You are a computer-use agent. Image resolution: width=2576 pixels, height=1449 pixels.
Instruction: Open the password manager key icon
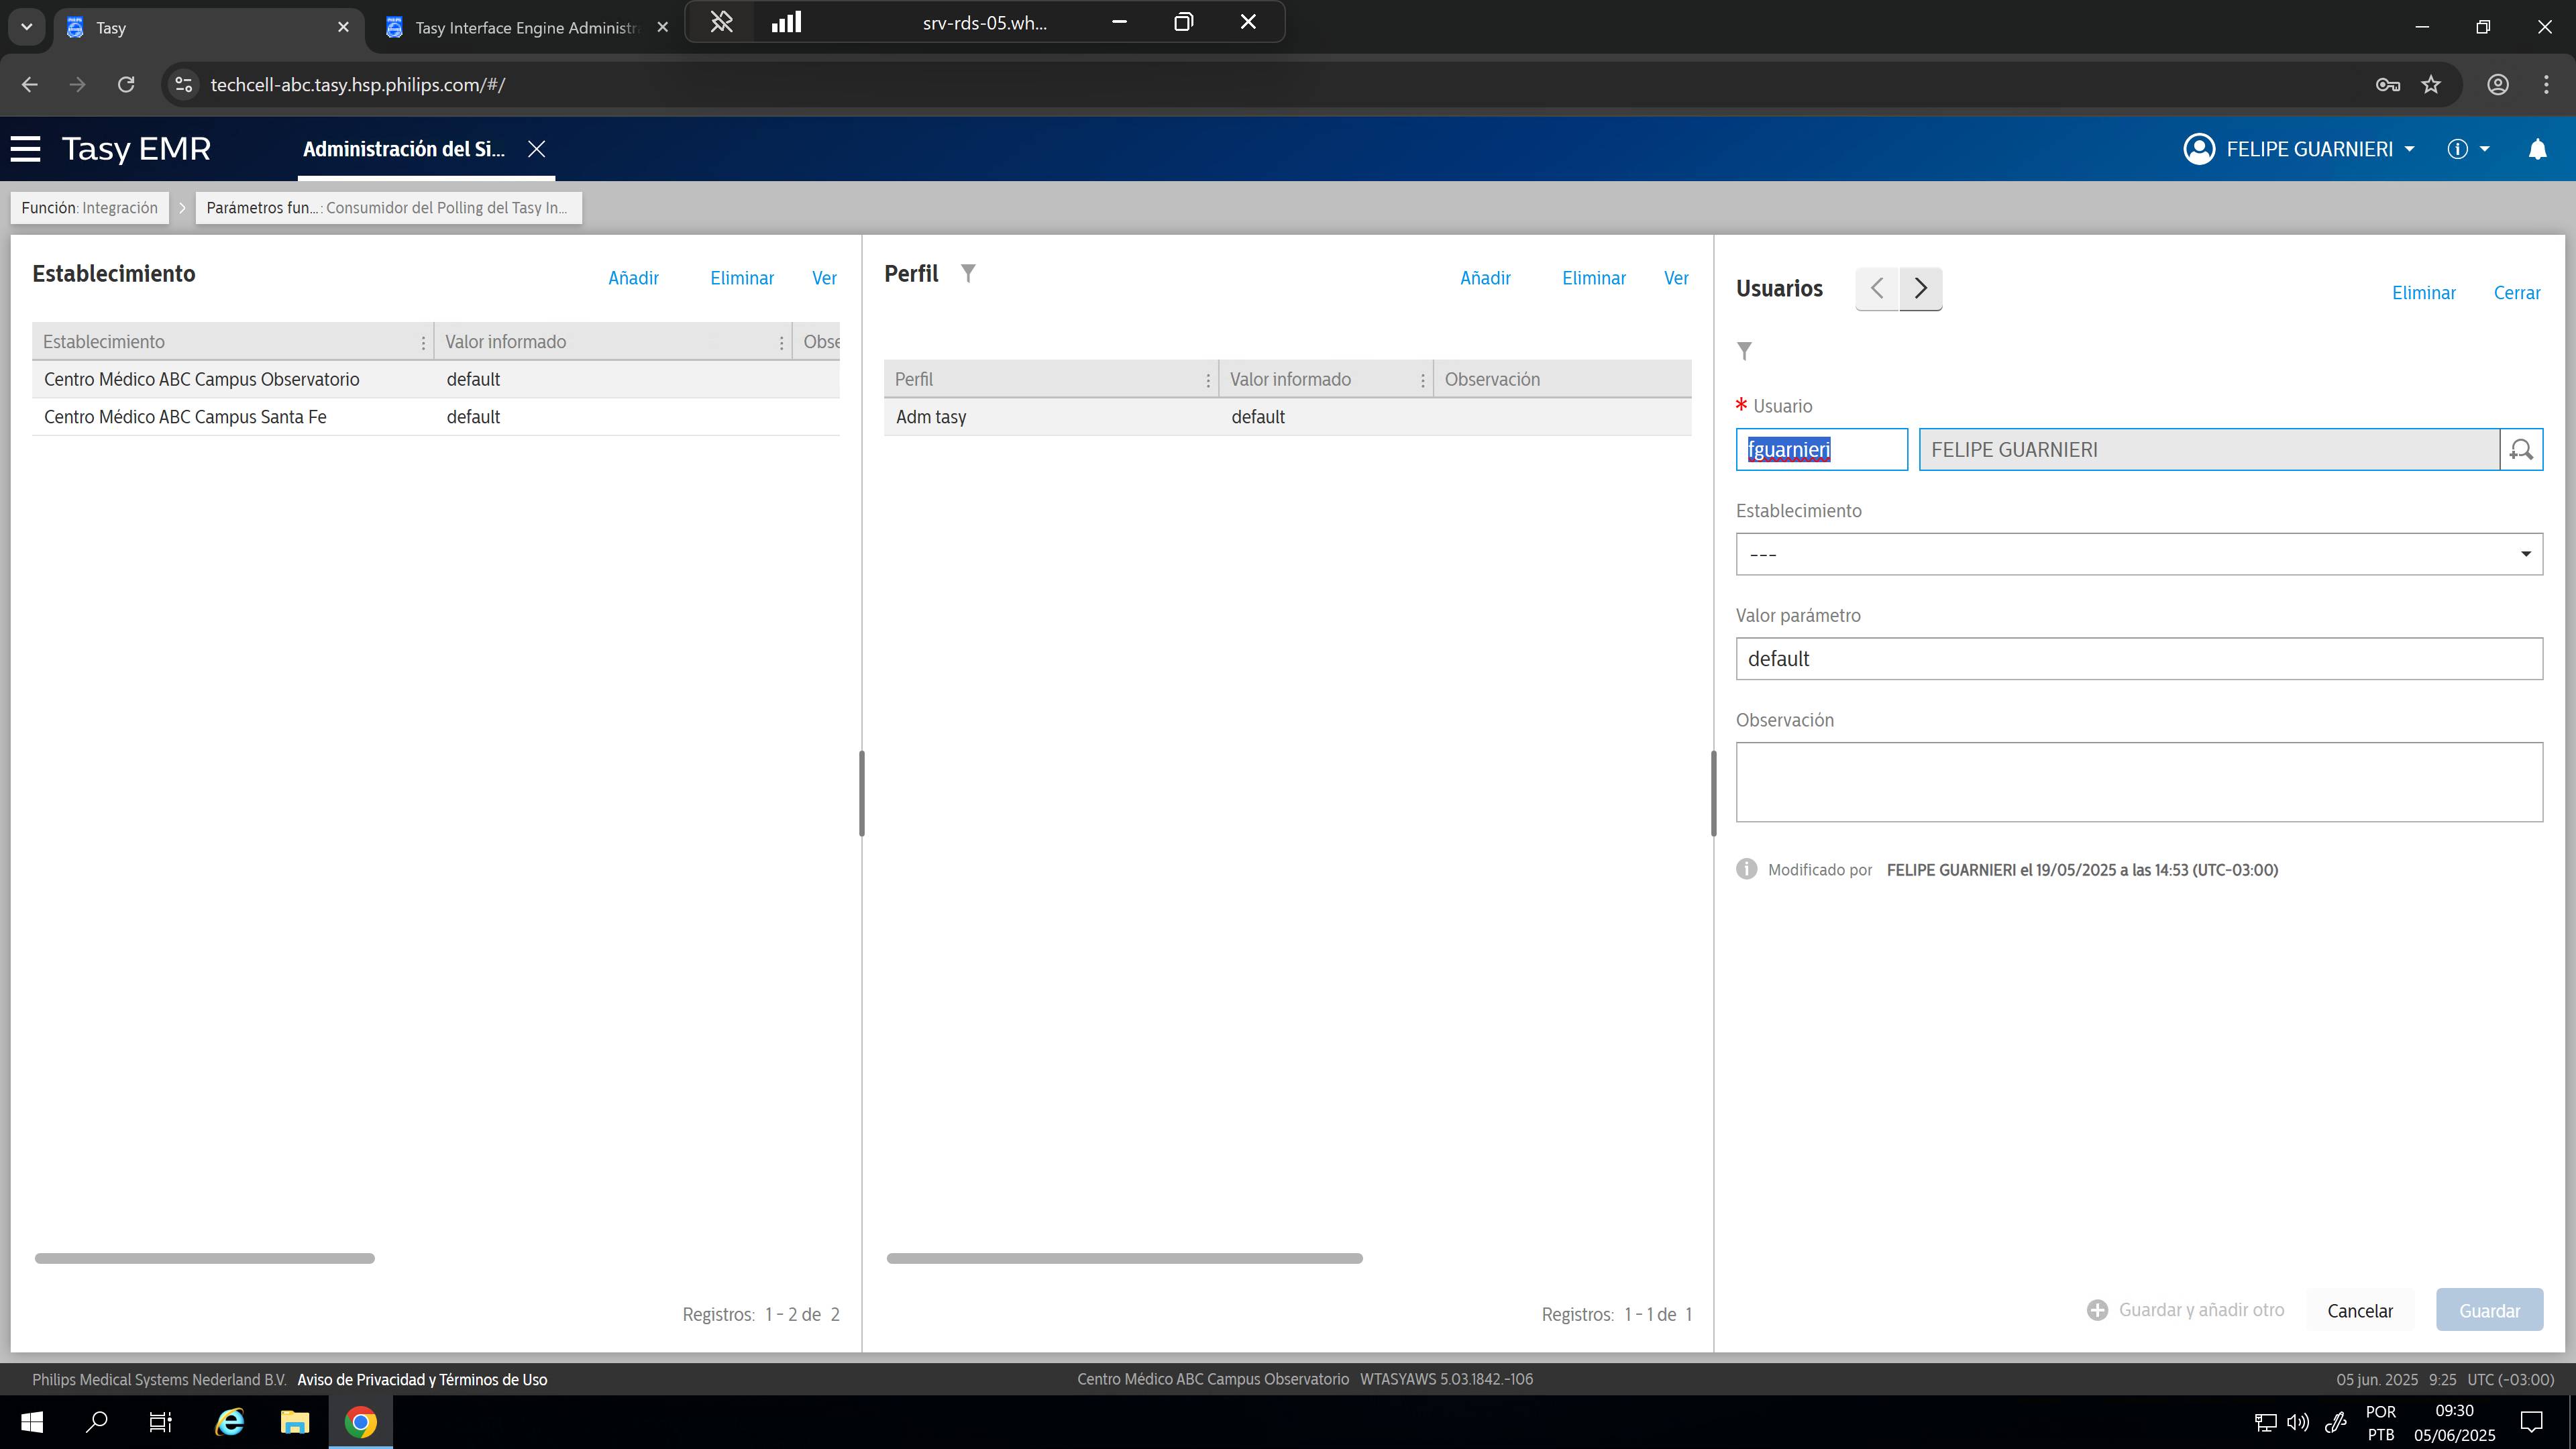click(2388, 85)
